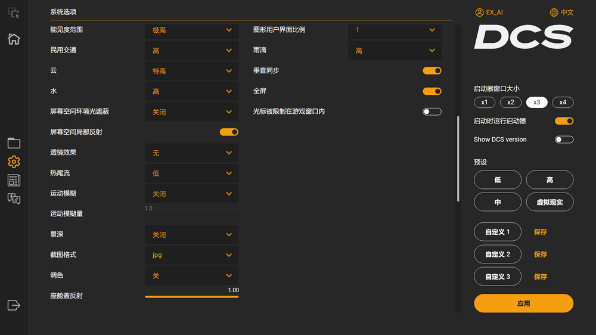Screen dimensions: 596x335
Task: Enable Show DCS version toggle
Action: (564, 139)
